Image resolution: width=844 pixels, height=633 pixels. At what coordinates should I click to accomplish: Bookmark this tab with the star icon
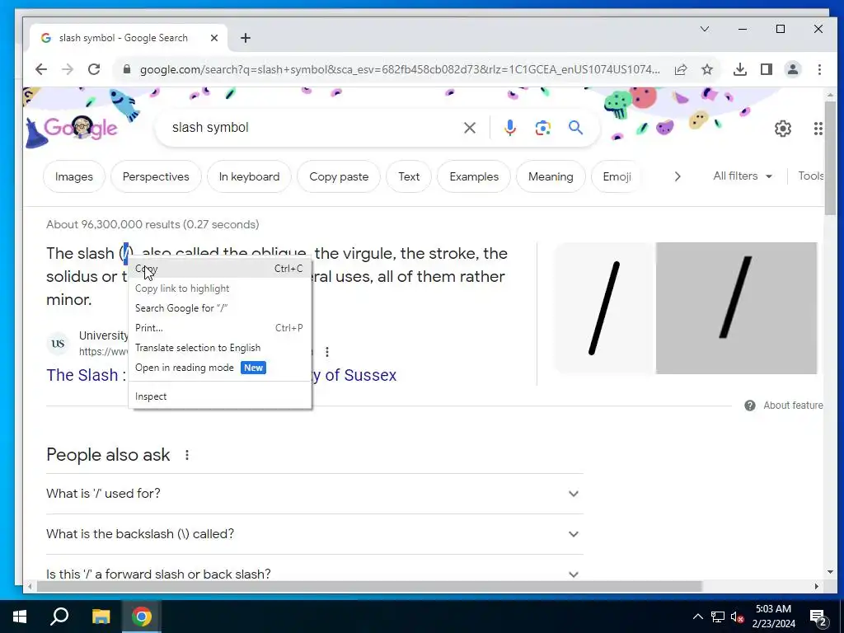pos(706,69)
